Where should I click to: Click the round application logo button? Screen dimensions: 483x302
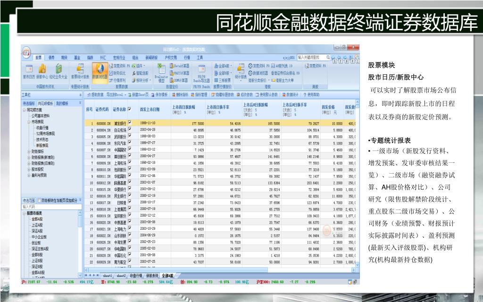click(x=26, y=50)
